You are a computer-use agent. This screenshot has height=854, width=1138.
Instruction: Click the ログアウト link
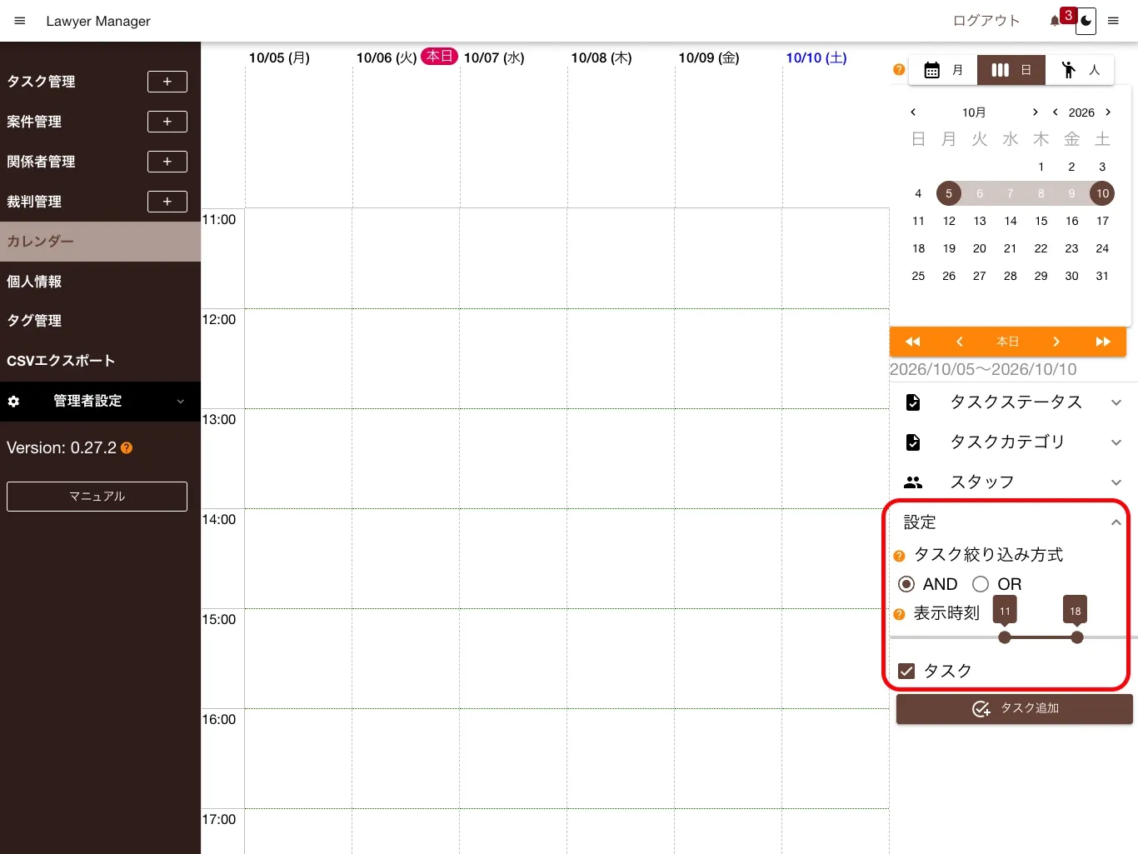click(x=986, y=21)
